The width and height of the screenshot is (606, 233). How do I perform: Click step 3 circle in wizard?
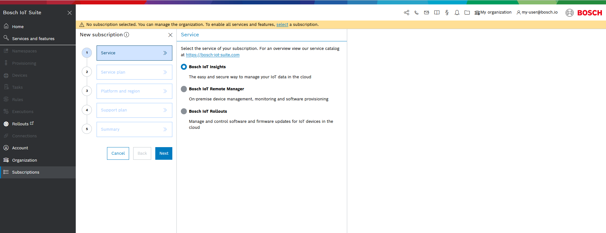[x=87, y=91]
